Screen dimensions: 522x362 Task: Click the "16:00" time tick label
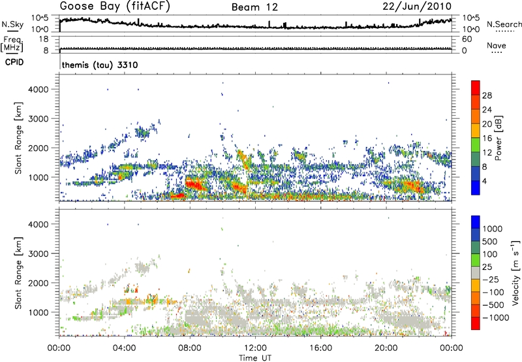[320, 348]
